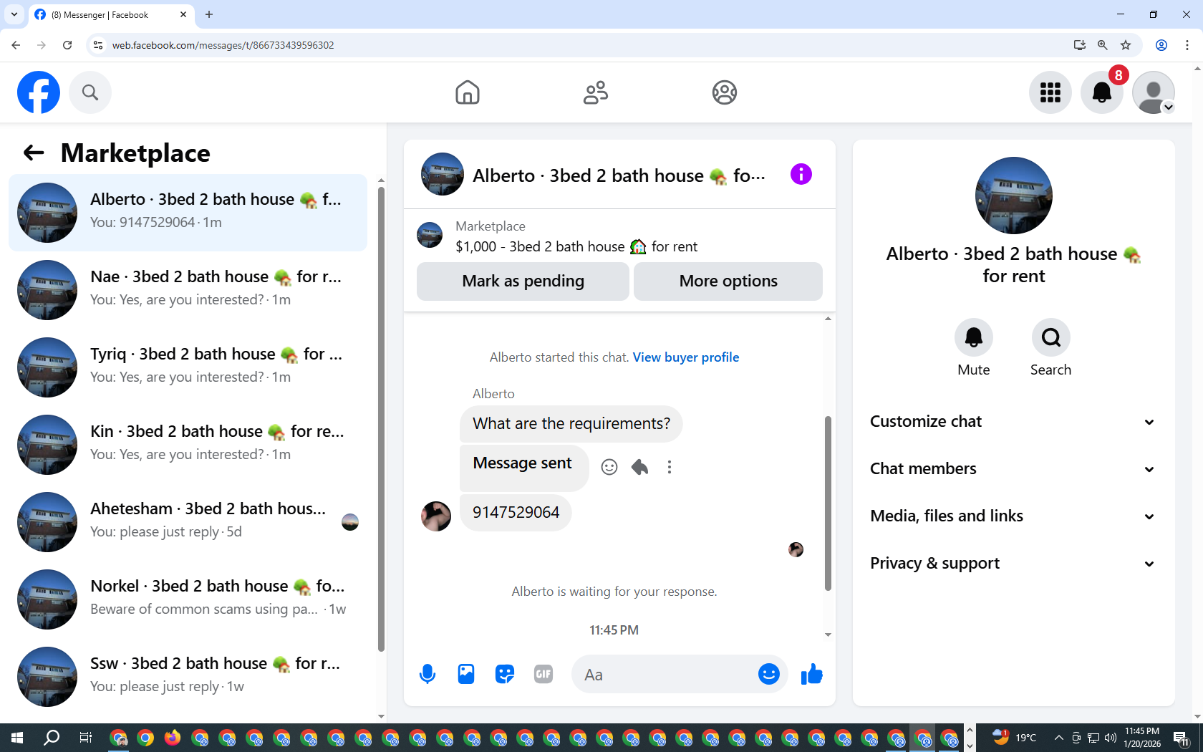Click the chat messages scrollbar
Screen dimensions: 1203x752
tap(828, 503)
